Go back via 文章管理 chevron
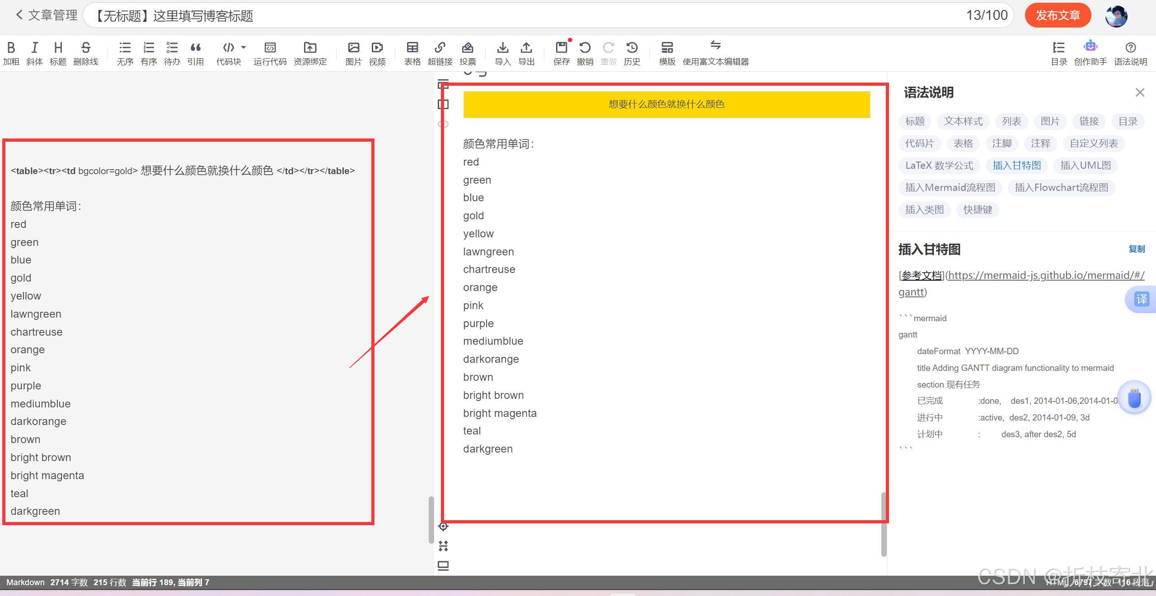Screen dimensions: 1156x596 click(x=19, y=15)
